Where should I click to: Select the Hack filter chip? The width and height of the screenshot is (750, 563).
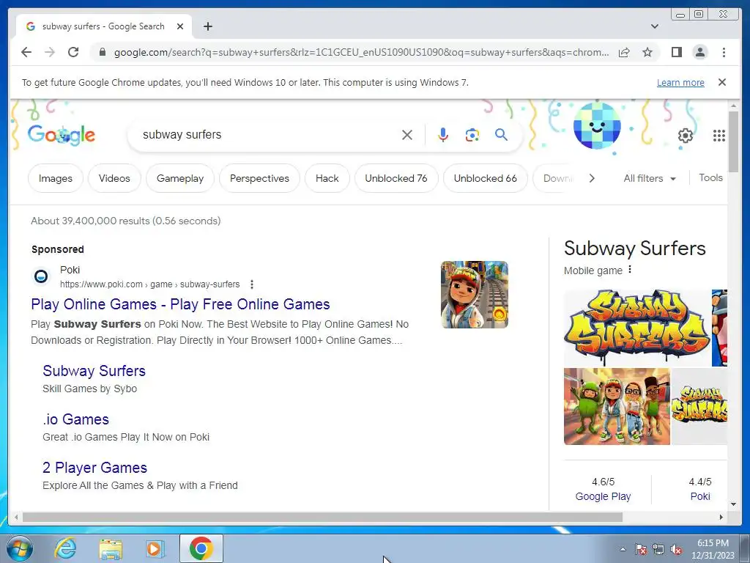327,178
